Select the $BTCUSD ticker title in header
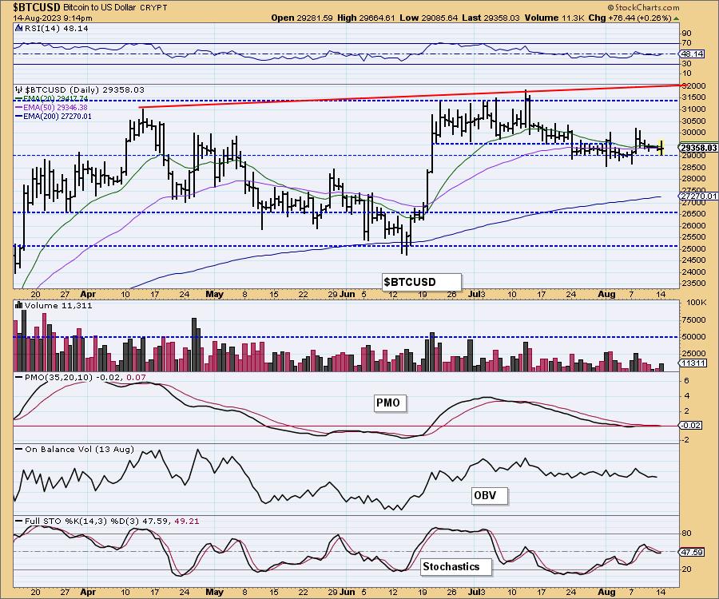 point(37,7)
